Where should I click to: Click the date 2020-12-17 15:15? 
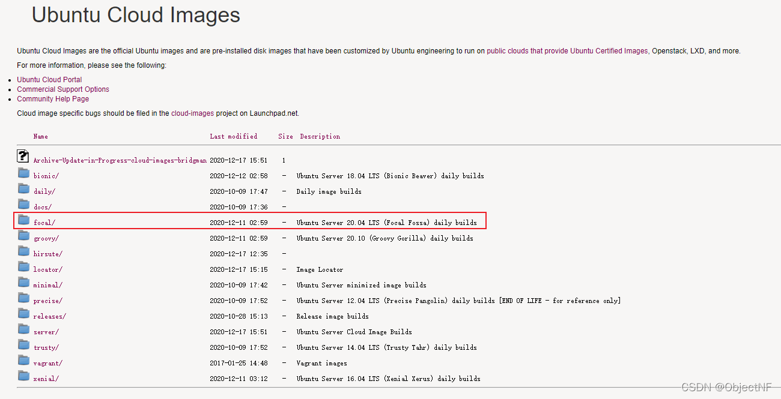point(239,269)
